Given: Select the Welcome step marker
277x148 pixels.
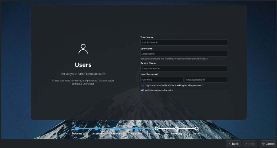Looking at the screenshot, I should (77, 128).
